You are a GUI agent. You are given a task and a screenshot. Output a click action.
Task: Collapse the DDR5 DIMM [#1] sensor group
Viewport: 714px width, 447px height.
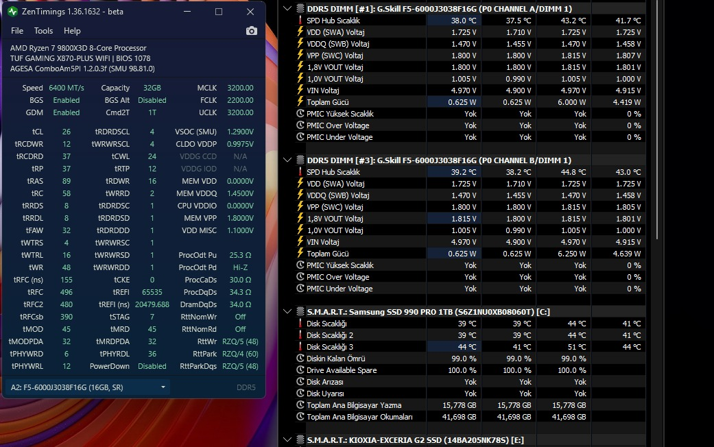point(287,8)
